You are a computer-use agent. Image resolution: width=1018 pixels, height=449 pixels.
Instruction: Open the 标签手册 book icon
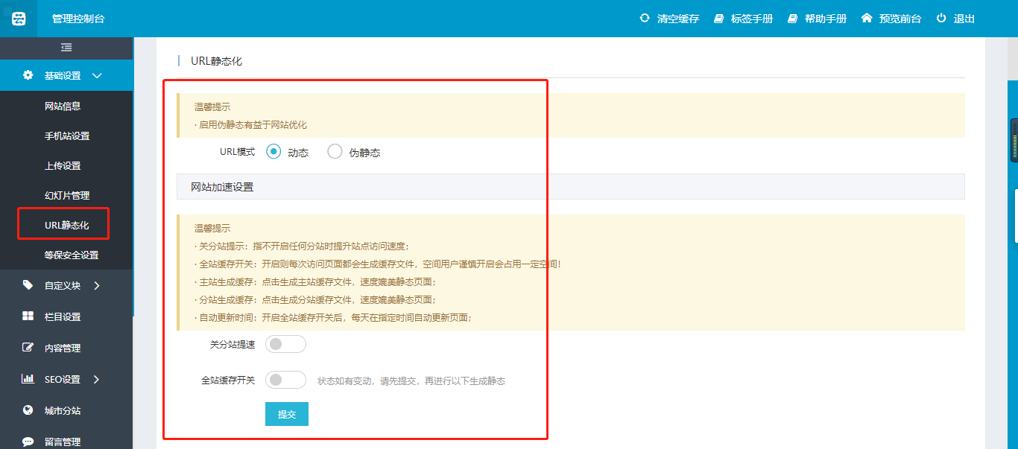click(718, 19)
